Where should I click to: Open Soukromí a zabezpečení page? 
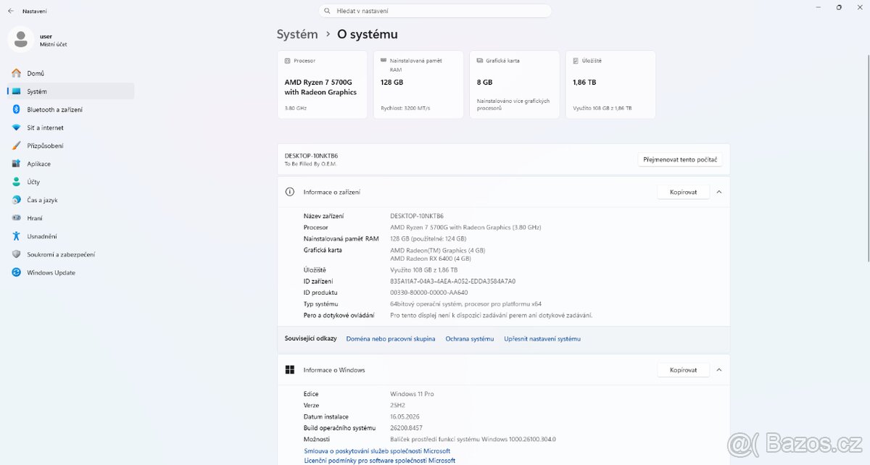pyautogui.click(x=70, y=254)
